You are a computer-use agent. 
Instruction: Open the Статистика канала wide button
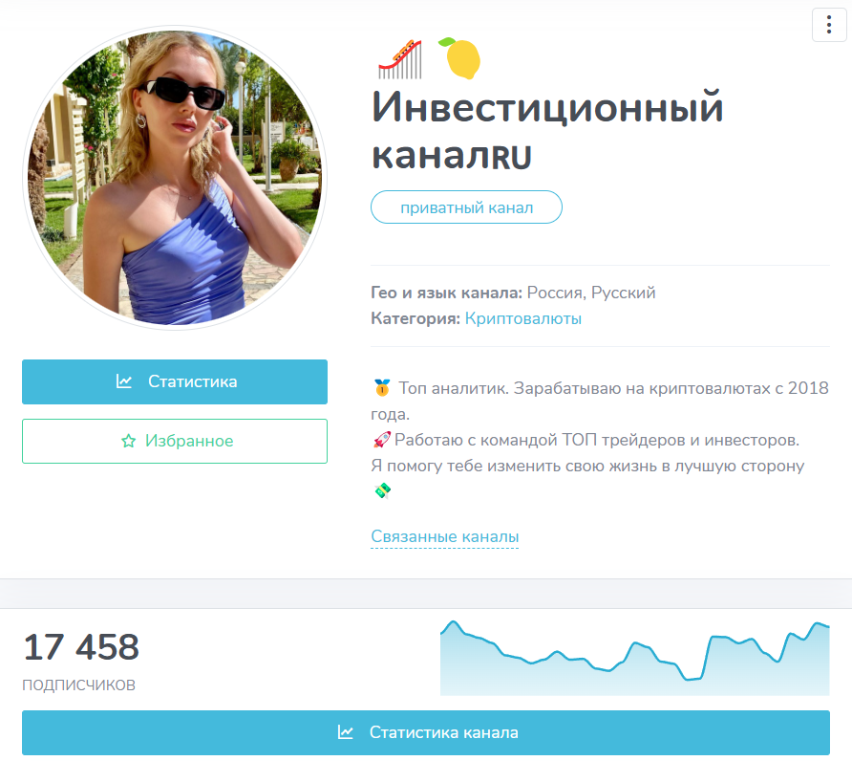[x=425, y=732]
